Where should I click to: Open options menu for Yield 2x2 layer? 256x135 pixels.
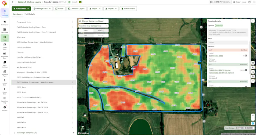tap(73, 117)
